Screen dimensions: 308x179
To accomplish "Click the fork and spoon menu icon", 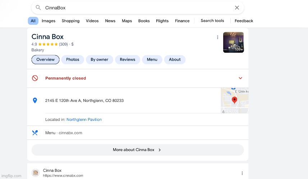I will click(x=35, y=133).
